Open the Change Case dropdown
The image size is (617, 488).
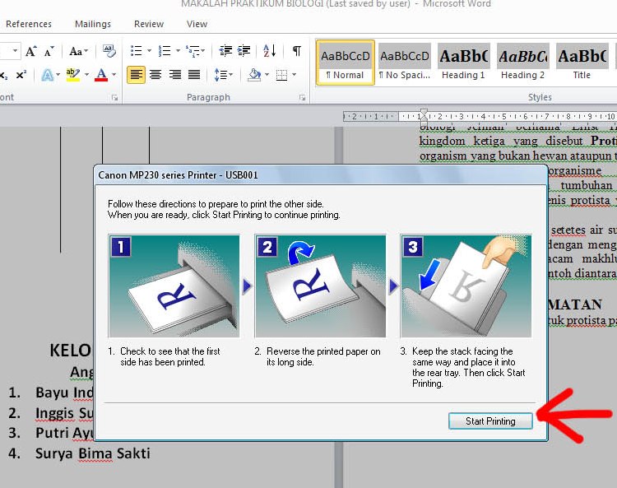[x=79, y=51]
